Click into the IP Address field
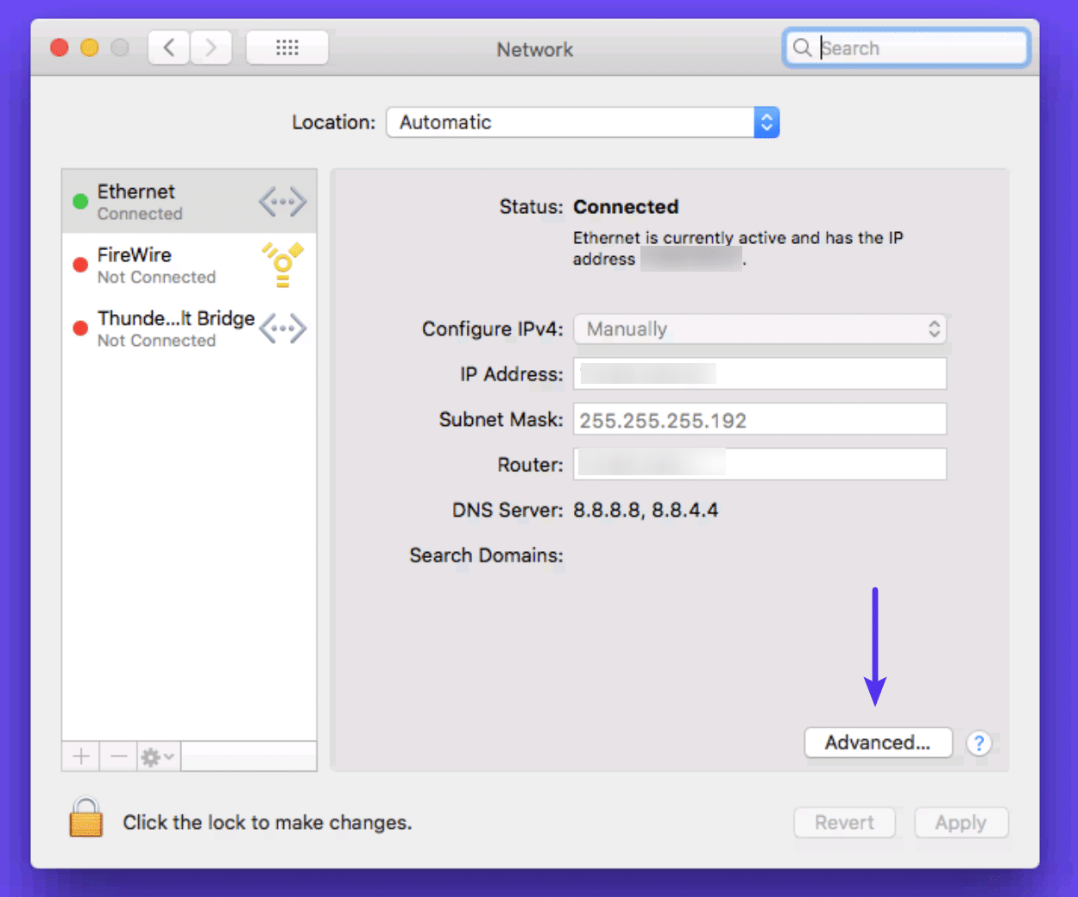Screen dimensions: 1078x897 click(760, 373)
